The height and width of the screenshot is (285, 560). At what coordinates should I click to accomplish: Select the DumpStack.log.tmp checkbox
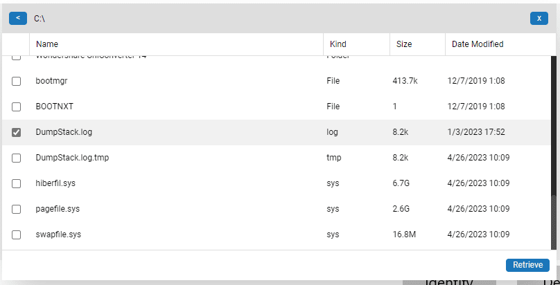coord(16,158)
